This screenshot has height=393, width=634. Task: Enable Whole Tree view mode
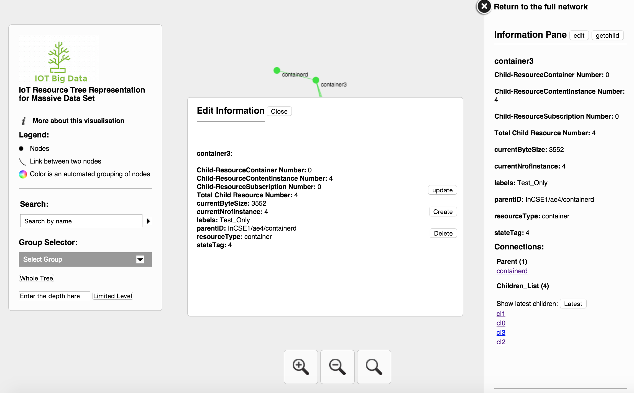coord(36,278)
